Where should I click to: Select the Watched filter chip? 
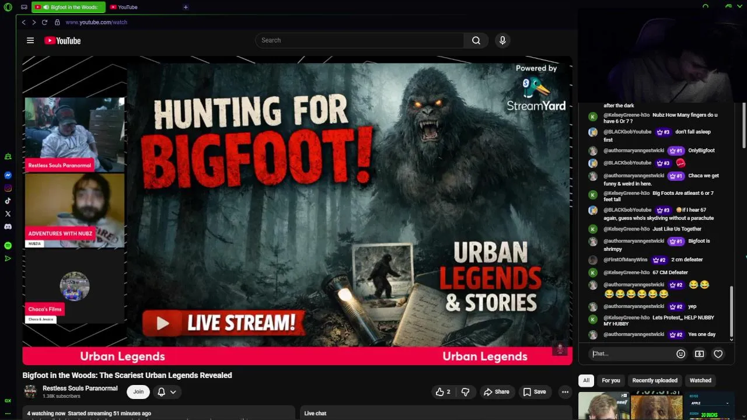pyautogui.click(x=700, y=380)
